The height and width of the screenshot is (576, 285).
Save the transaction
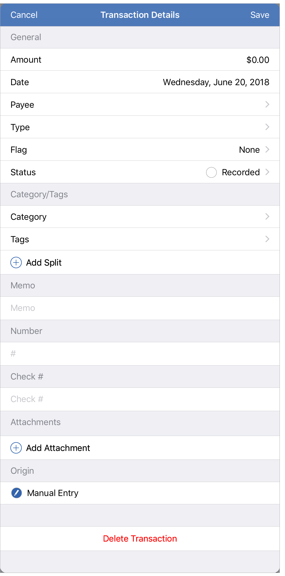tap(260, 15)
